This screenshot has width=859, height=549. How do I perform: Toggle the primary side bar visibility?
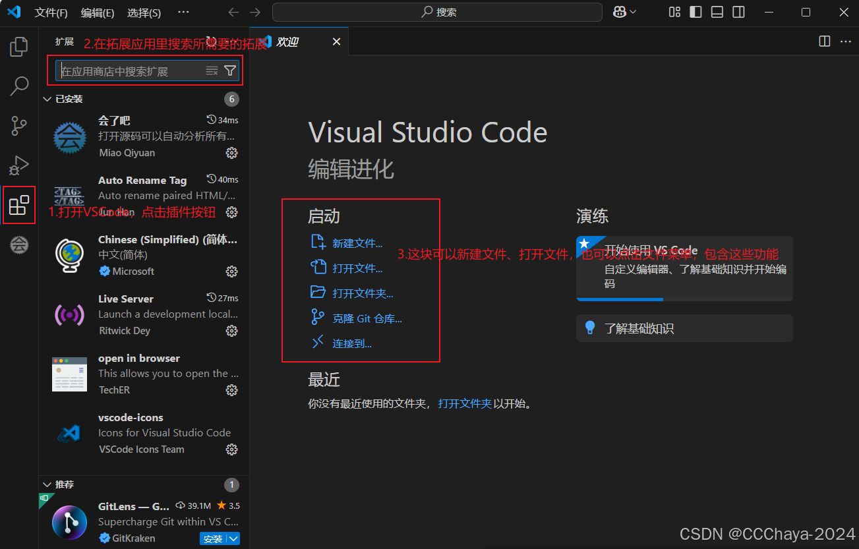(696, 12)
